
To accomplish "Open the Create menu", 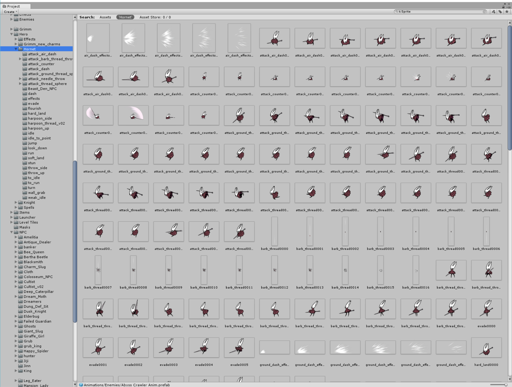I will coord(9,12).
